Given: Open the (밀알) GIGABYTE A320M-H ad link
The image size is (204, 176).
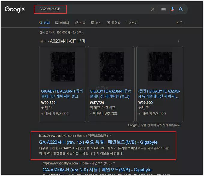Looking at the screenshot, I should click(x=159, y=94).
